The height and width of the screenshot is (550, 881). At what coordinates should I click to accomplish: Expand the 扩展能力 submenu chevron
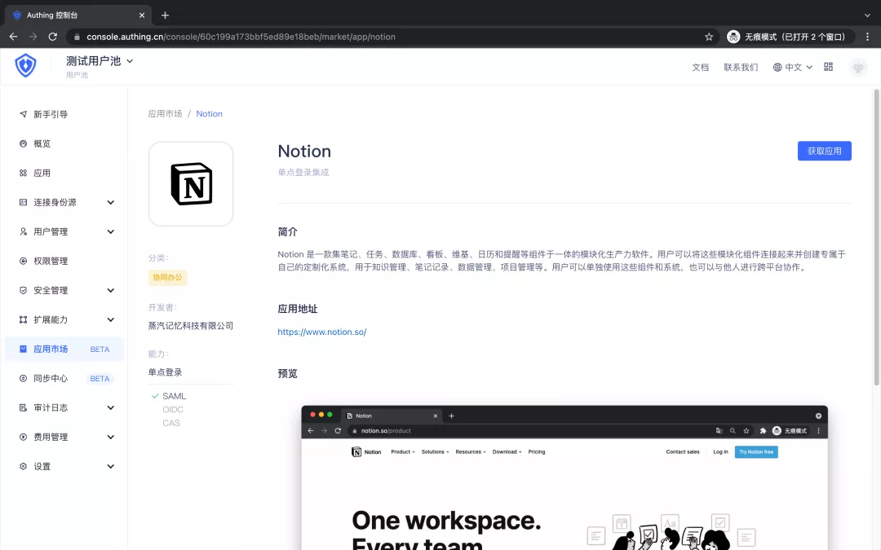pos(111,319)
